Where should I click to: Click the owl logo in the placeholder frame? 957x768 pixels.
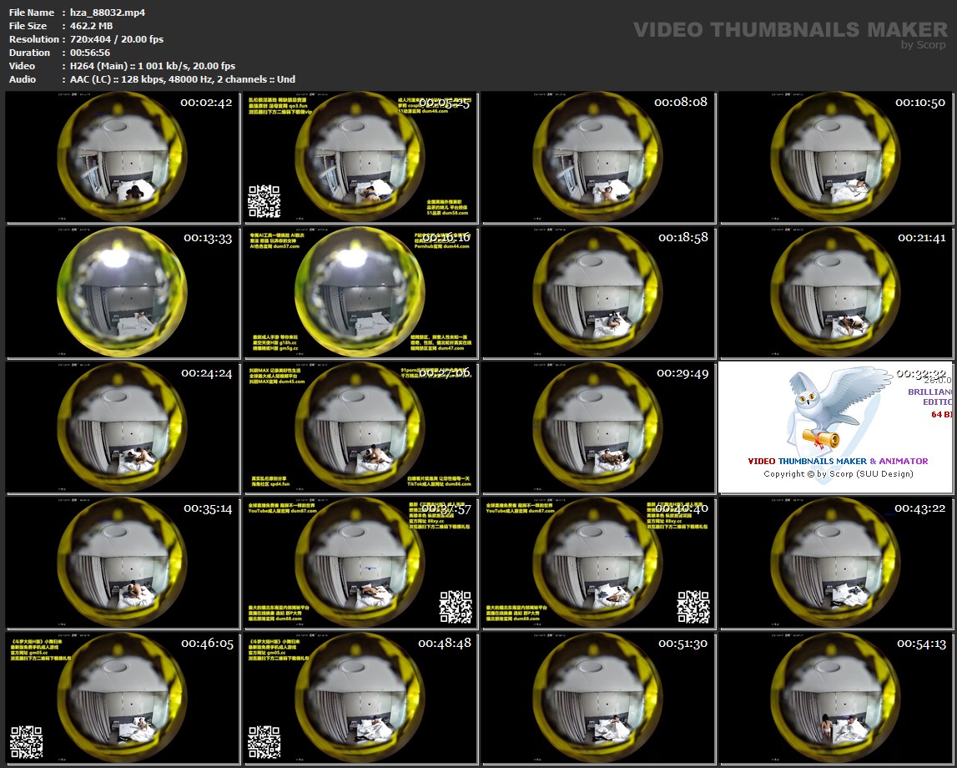pyautogui.click(x=824, y=408)
